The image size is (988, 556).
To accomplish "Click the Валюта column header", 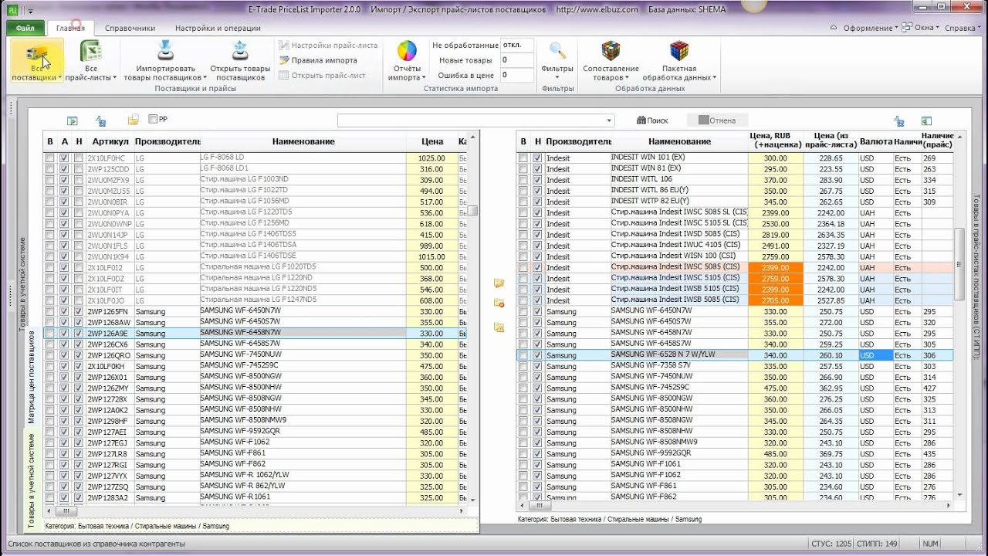I will tap(875, 142).
